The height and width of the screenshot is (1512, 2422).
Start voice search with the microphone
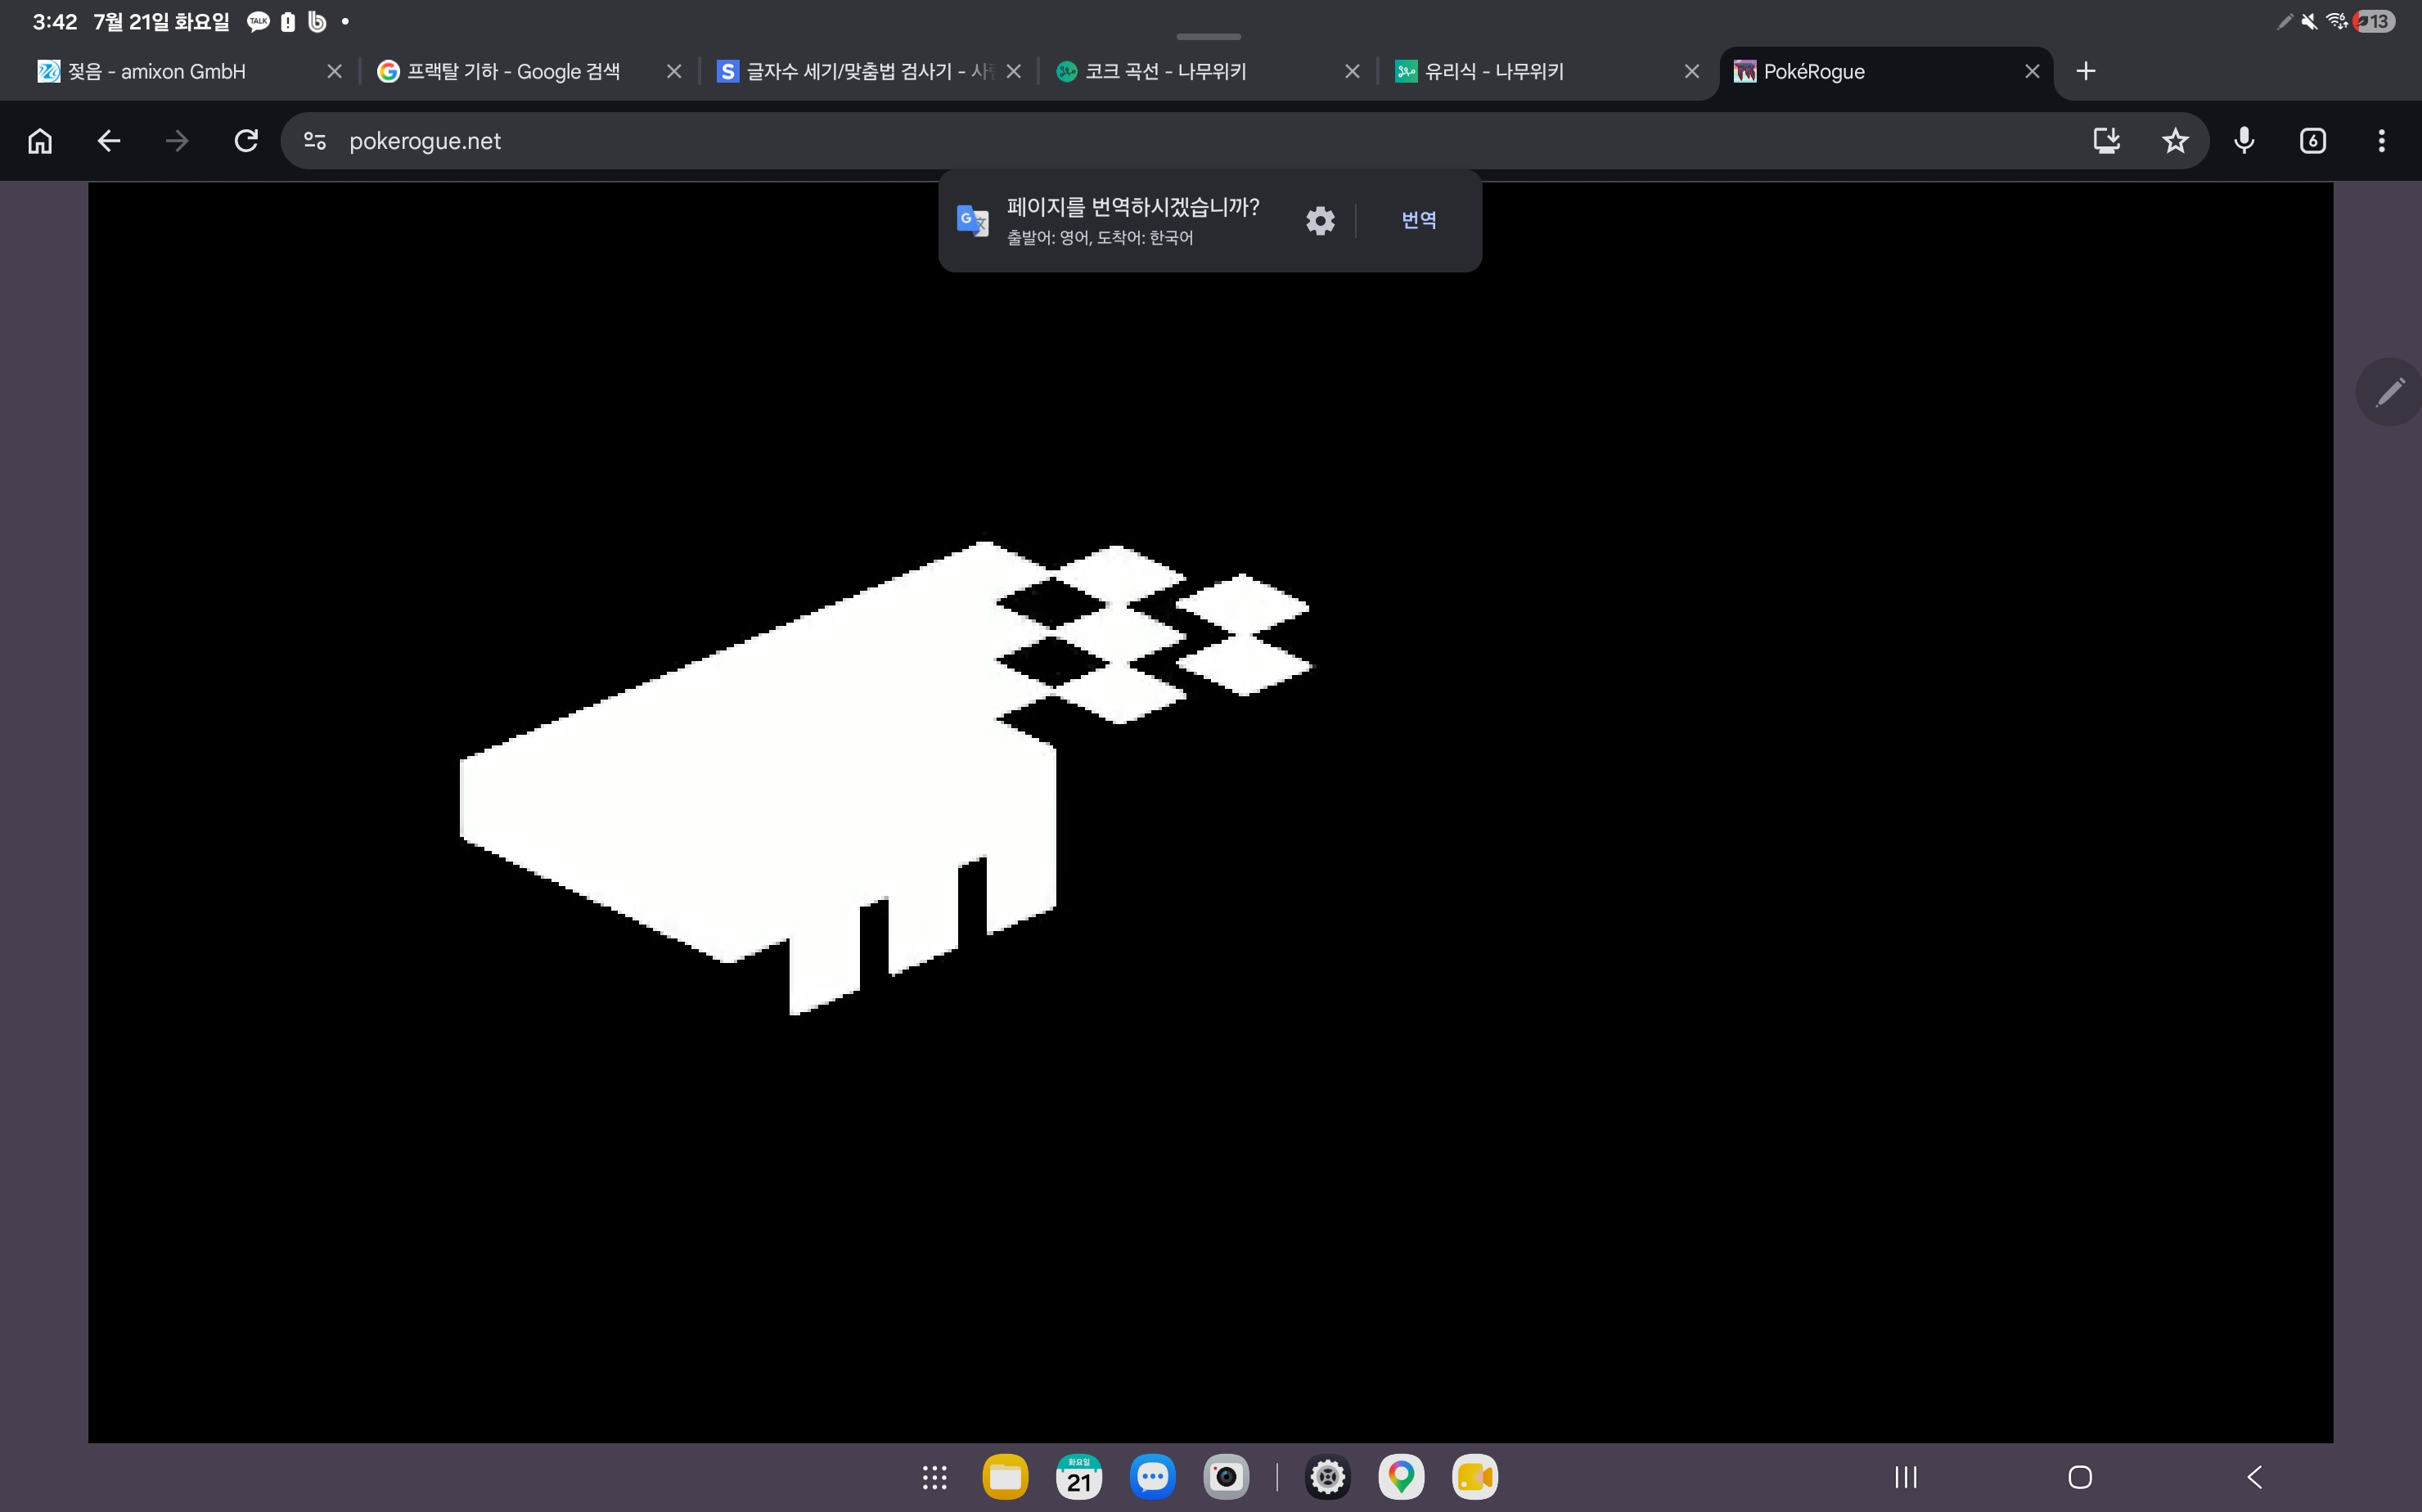(x=2244, y=141)
